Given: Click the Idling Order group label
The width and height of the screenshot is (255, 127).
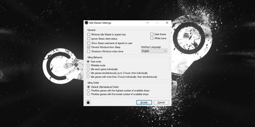Looking at the screenshot, I should click(x=93, y=83).
